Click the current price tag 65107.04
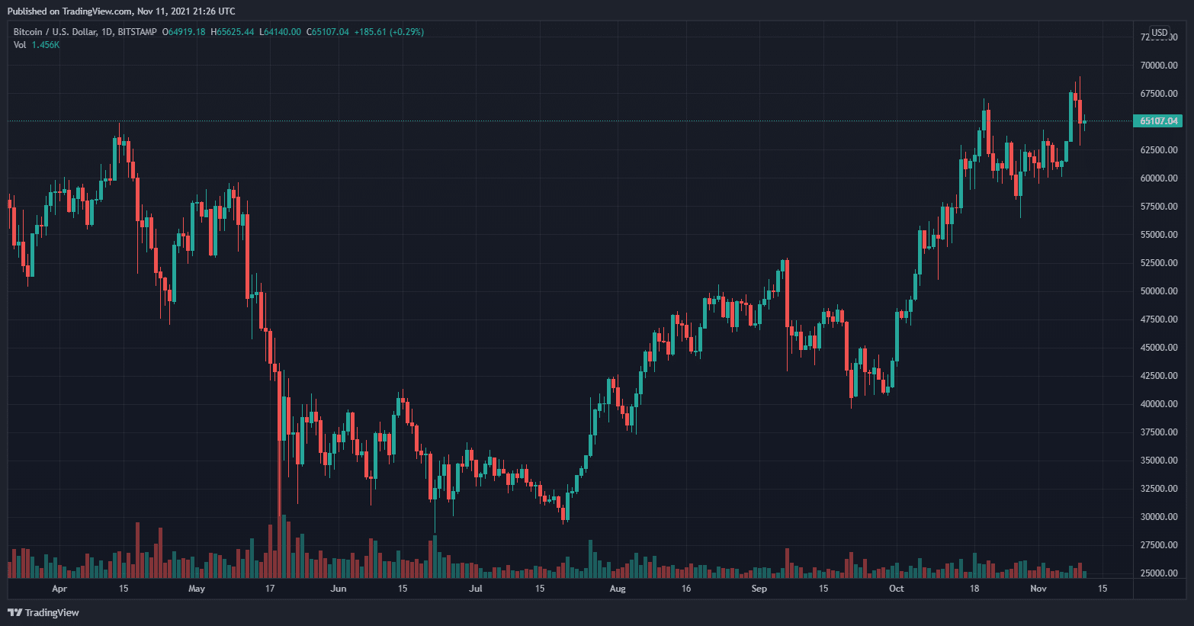The height and width of the screenshot is (626, 1194). pos(1159,121)
